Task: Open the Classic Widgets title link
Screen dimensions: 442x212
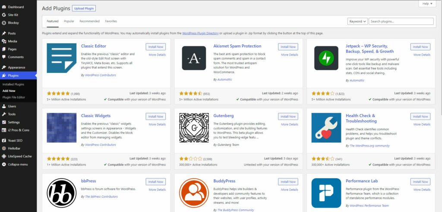Action: tap(95, 116)
